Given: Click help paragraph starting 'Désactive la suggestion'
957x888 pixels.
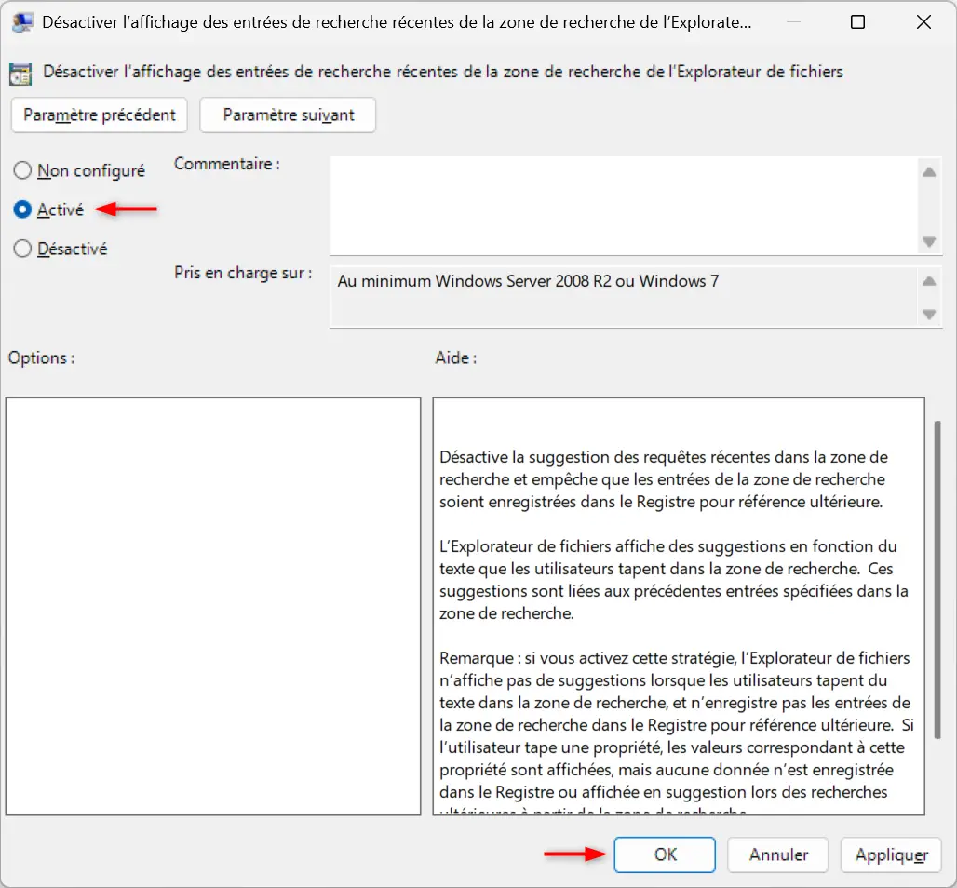Looking at the screenshot, I should tap(664, 479).
